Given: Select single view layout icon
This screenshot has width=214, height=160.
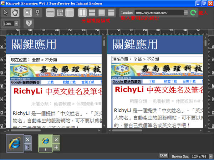Looking at the screenshot, I should click(x=111, y=12).
